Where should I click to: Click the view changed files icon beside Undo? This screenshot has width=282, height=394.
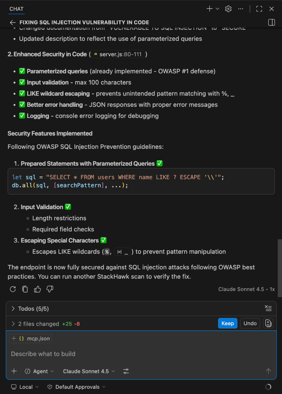pos(268,323)
